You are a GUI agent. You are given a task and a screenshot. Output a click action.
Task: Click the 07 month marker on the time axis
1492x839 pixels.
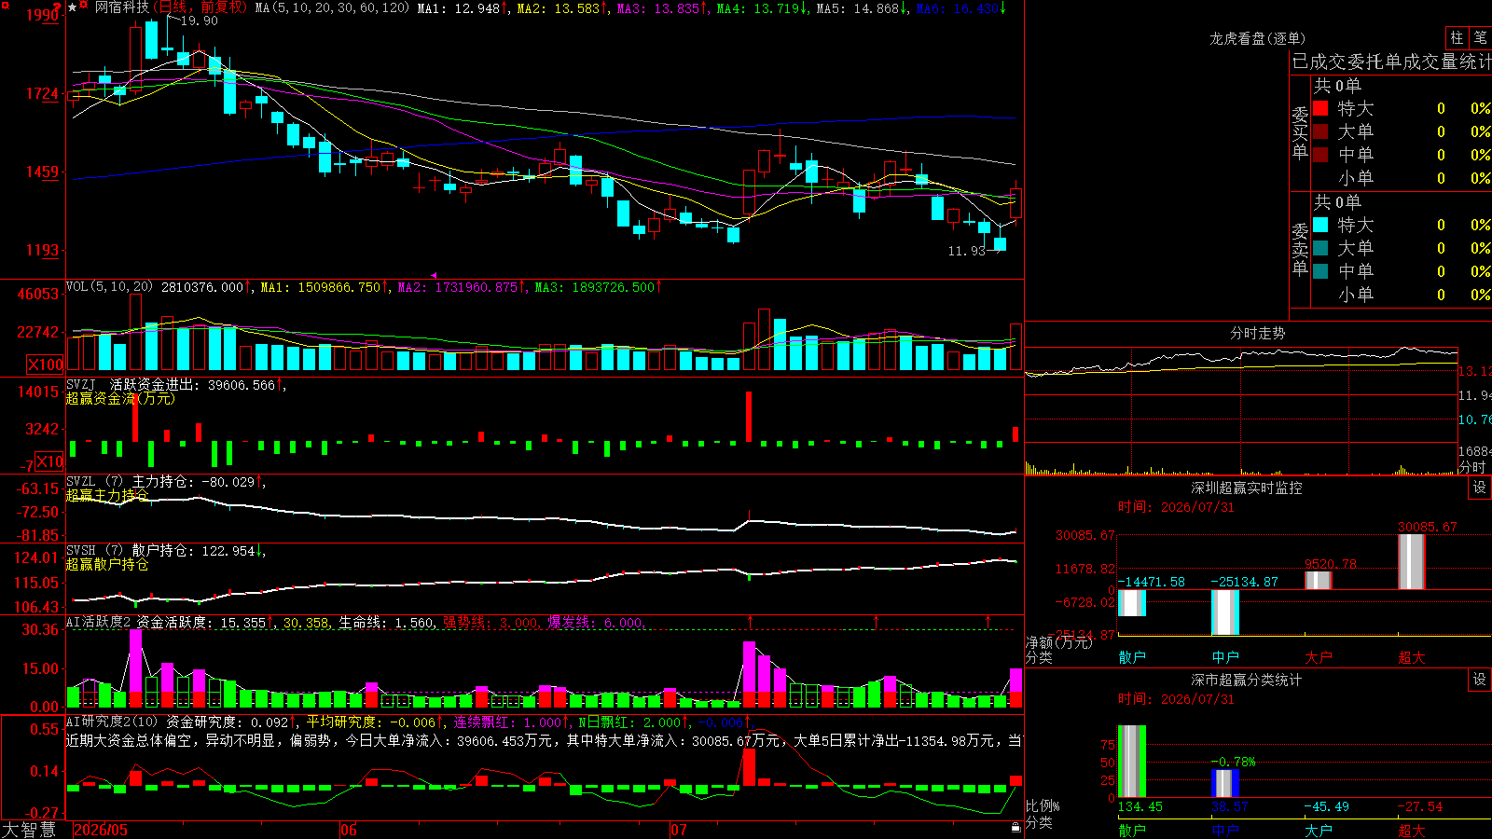[679, 830]
